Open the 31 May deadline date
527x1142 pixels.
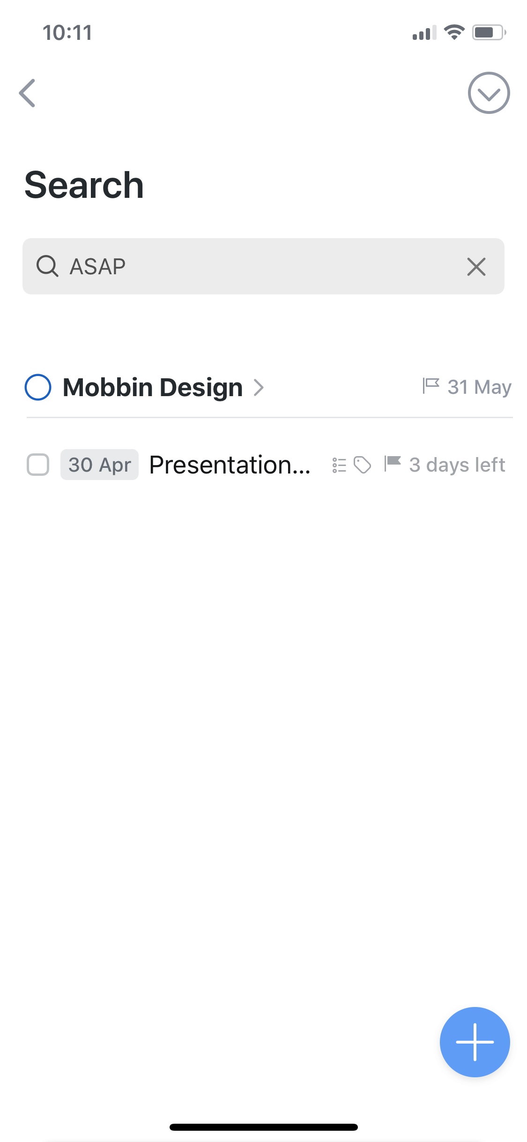(x=479, y=387)
